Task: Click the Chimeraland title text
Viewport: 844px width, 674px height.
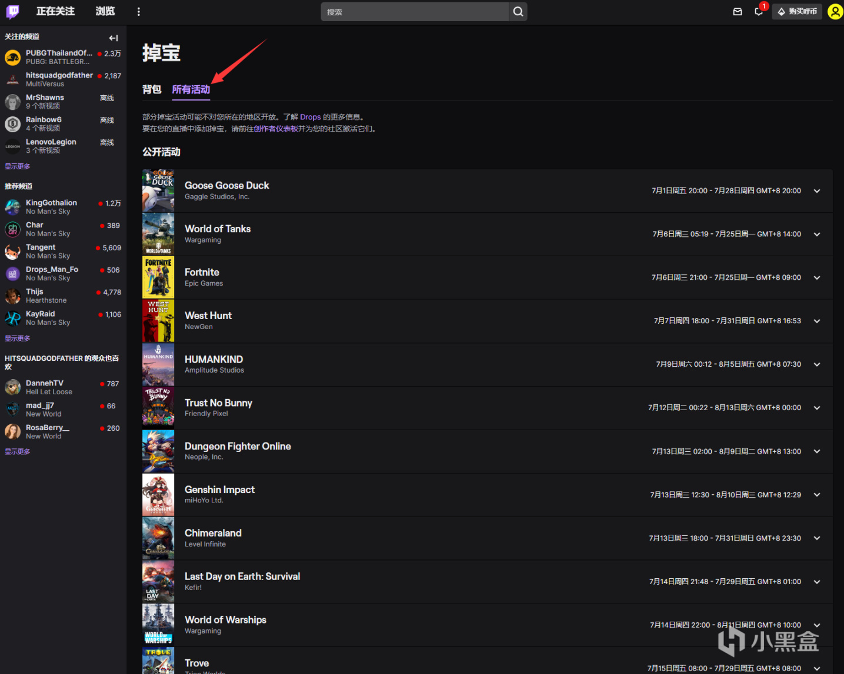Action: click(x=213, y=533)
